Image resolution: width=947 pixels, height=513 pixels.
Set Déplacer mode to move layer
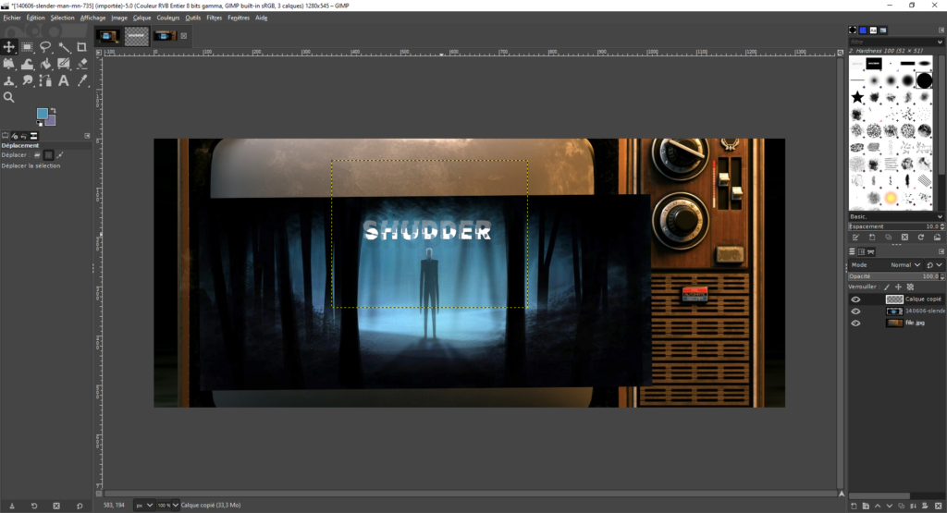37,155
